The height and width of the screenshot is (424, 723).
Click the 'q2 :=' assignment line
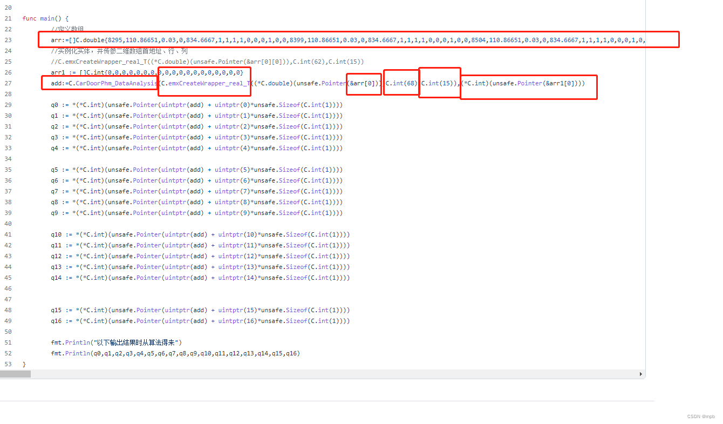click(196, 126)
